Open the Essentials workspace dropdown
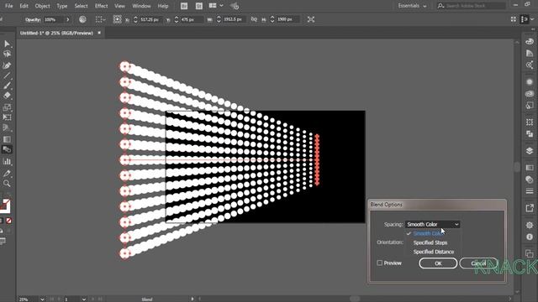This screenshot has width=538, height=302. 412,6
